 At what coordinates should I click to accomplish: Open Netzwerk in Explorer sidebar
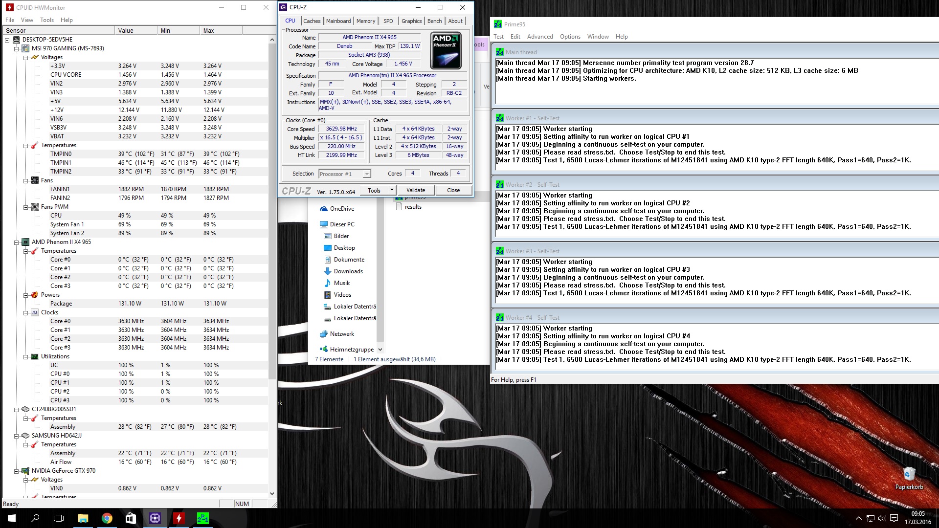[337, 334]
